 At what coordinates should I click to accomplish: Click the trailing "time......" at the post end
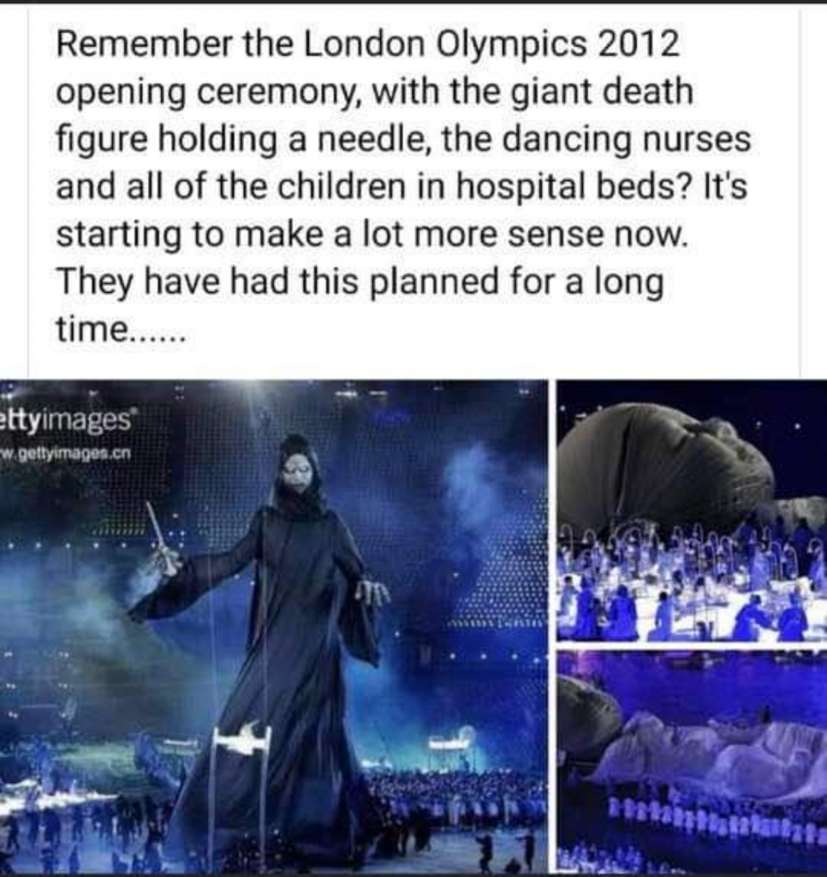coord(120,329)
